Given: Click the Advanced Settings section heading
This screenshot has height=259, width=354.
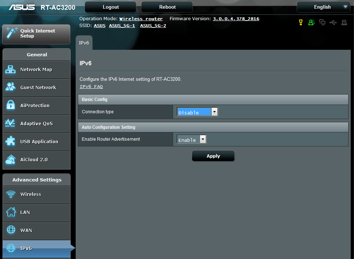Looking at the screenshot, I should (x=37, y=180).
